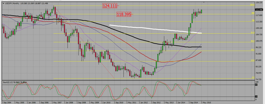The height and width of the screenshot is (104, 265).
Task: Click the 1 Jan 2012 date label
Action: [x=143, y=102]
